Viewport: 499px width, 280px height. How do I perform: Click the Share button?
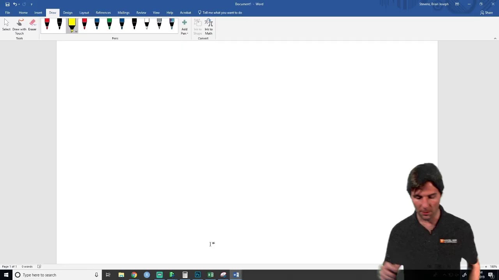487,12
